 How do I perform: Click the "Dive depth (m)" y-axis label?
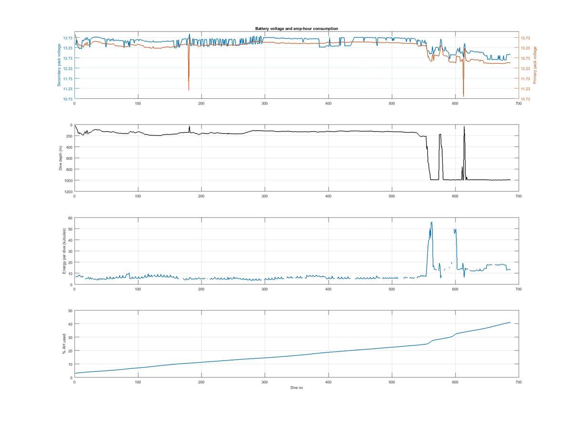(61, 157)
